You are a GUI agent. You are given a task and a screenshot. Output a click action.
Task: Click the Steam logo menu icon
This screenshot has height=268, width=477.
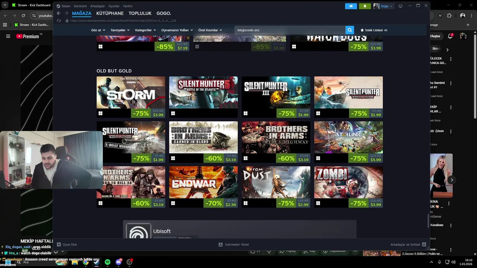59,6
